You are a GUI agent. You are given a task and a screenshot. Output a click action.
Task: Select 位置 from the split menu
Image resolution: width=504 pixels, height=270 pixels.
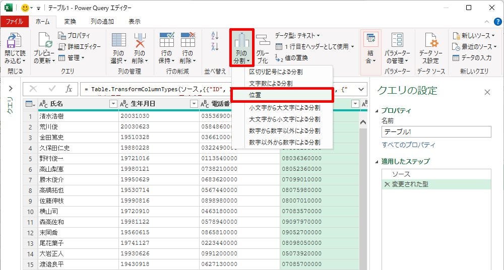255,95
